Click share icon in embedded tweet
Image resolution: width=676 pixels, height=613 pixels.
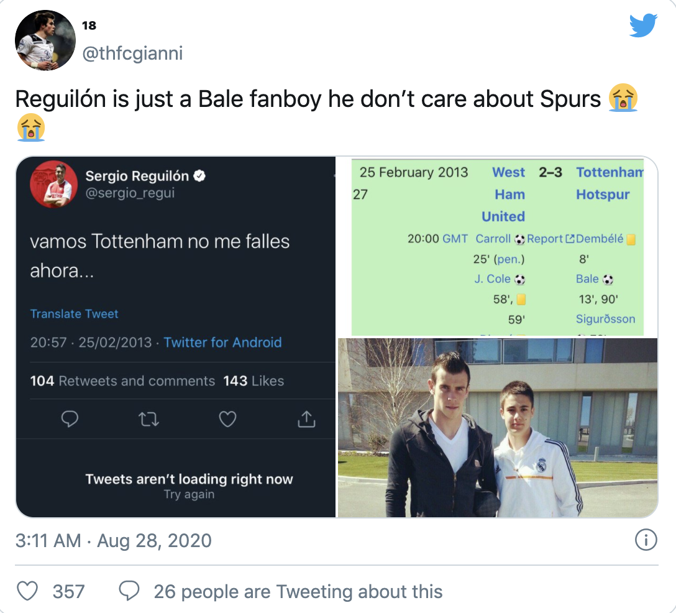tap(306, 420)
